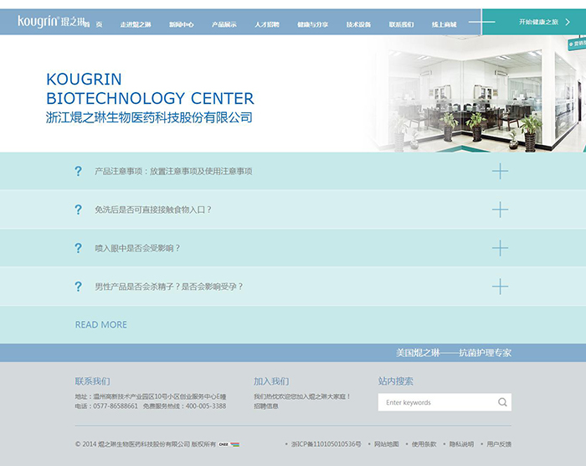Open the 招聘信息 link in footer

(266, 406)
